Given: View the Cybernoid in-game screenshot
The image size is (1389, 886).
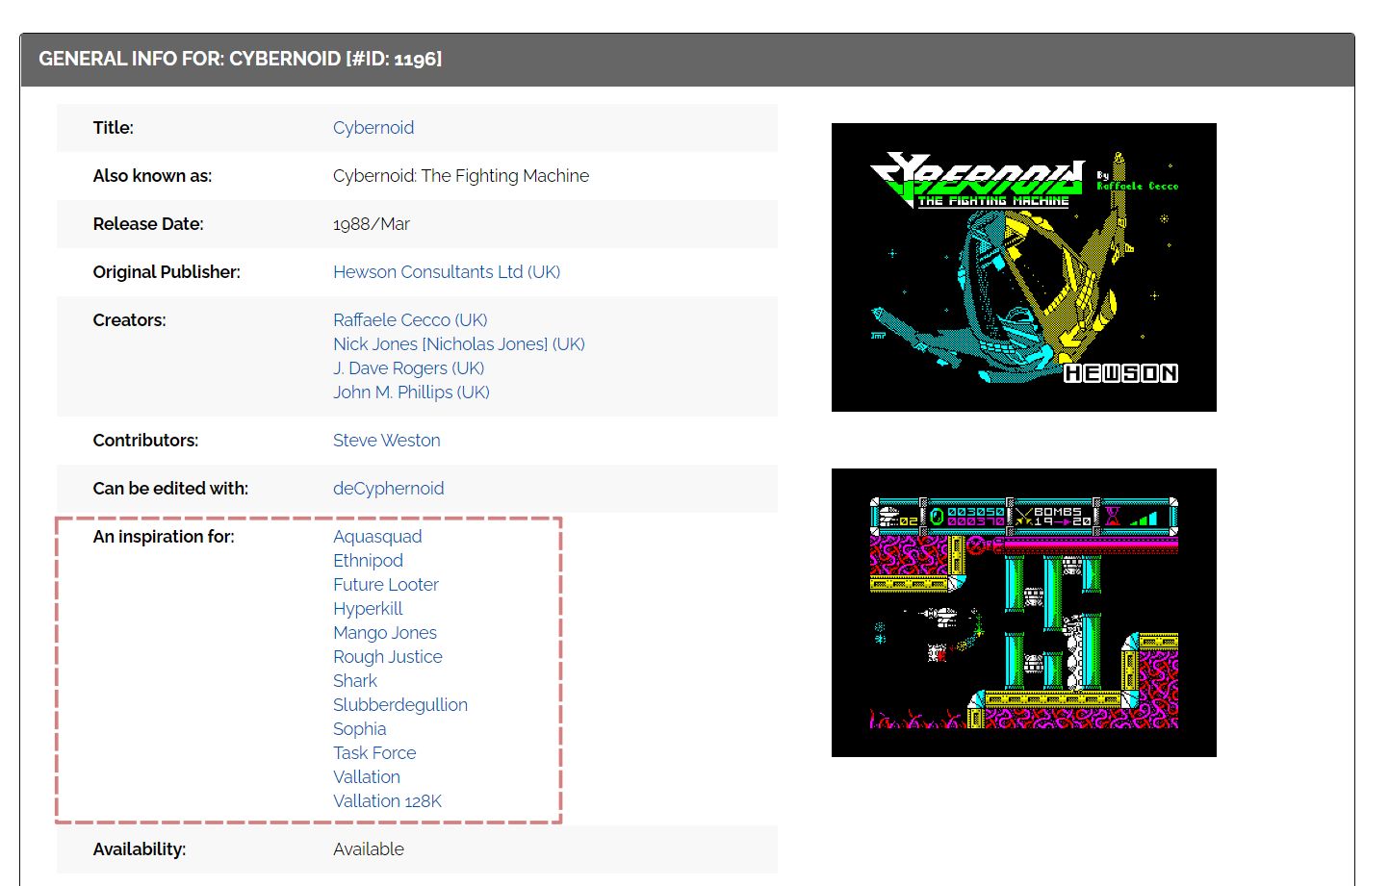Looking at the screenshot, I should [1024, 613].
